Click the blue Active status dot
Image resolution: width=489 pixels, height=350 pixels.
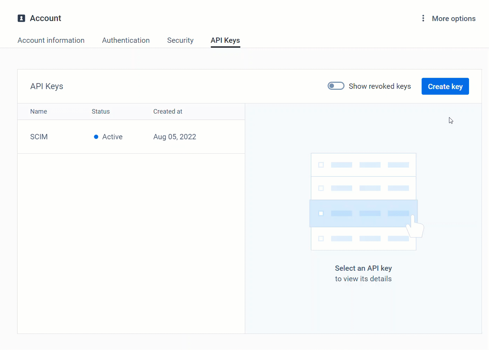point(96,137)
